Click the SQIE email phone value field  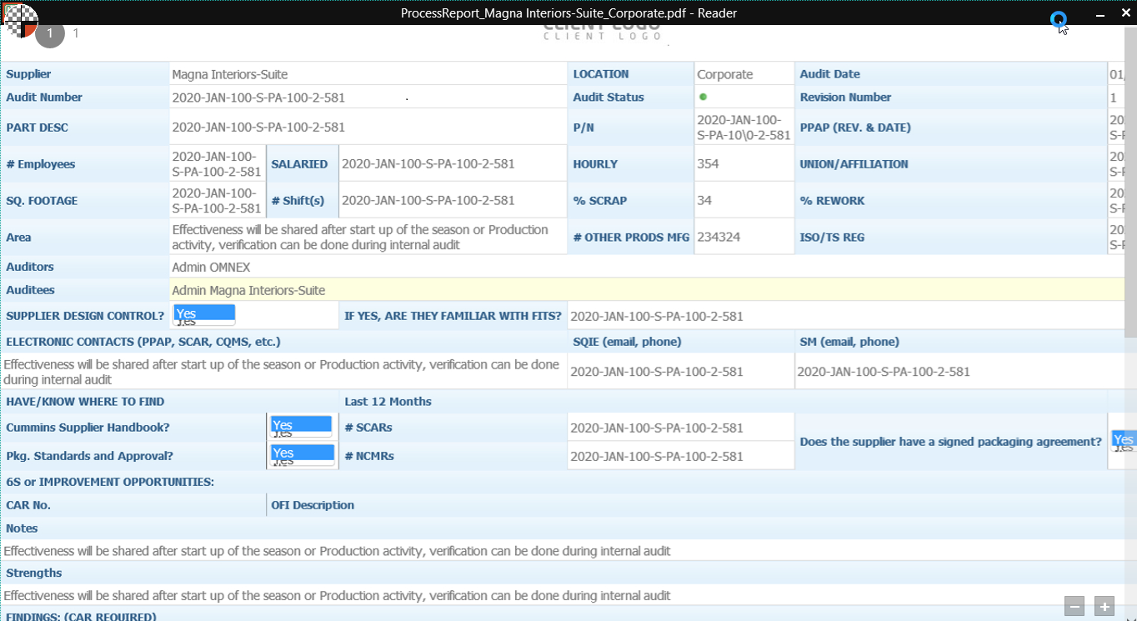pos(681,372)
